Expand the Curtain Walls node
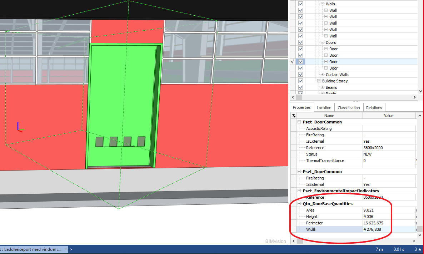The image size is (424, 254). pyautogui.click(x=322, y=74)
